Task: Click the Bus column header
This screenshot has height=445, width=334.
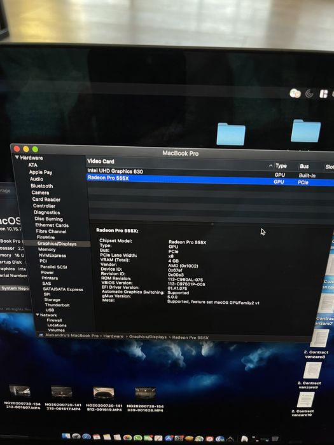Action: point(304,167)
